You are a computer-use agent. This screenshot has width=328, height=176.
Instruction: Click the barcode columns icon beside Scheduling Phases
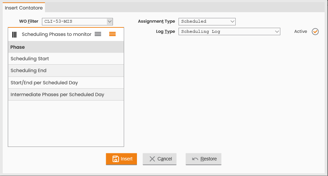pyautogui.click(x=14, y=35)
